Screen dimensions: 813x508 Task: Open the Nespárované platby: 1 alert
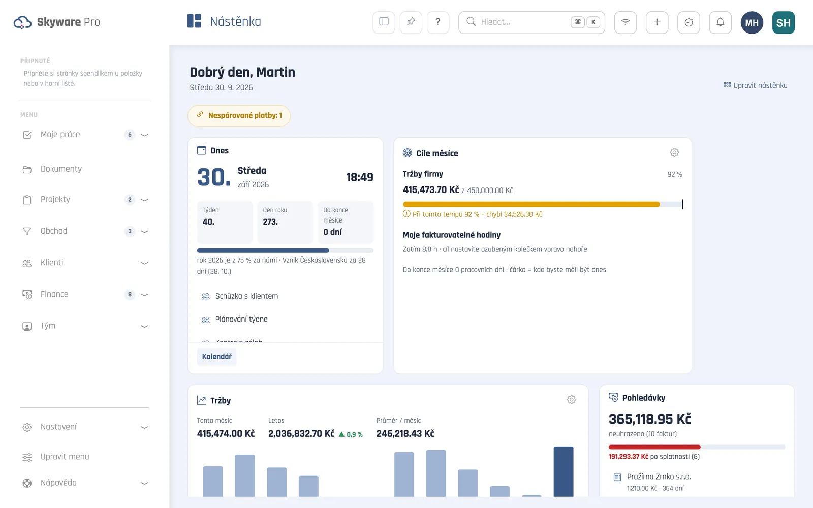(x=239, y=116)
